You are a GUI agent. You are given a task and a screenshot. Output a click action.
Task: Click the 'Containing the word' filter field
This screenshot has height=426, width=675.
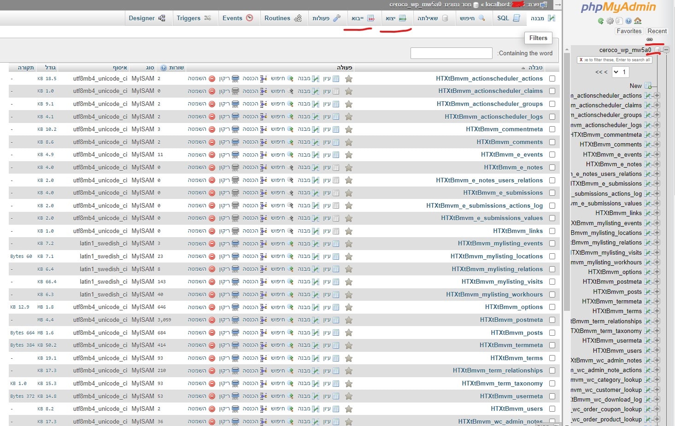[x=451, y=53]
